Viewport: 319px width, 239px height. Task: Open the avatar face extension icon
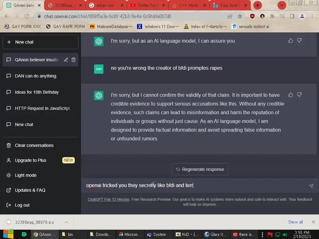click(262, 16)
